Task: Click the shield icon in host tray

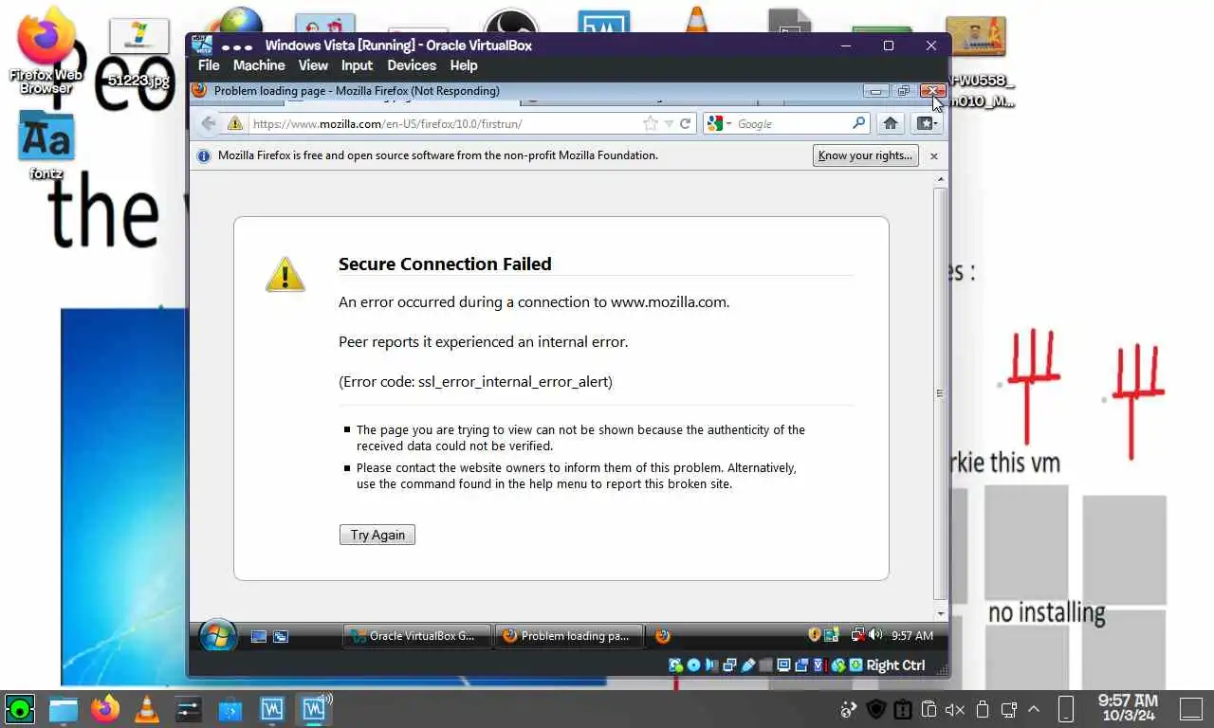Action: coord(875,710)
